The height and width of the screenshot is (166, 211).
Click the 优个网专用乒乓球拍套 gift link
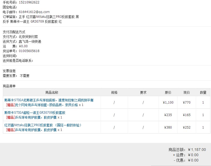[47, 105]
